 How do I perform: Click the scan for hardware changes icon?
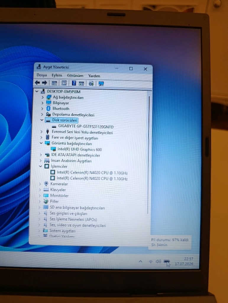coord(101,83)
